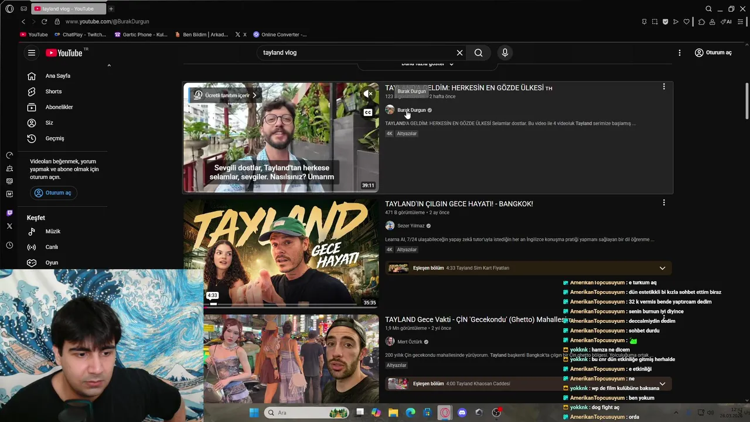
Task: Open Gartic Phone bookmark
Action: [141, 35]
